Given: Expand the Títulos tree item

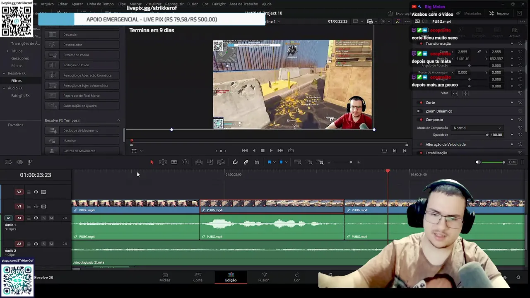Looking at the screenshot, I should 7,51.
